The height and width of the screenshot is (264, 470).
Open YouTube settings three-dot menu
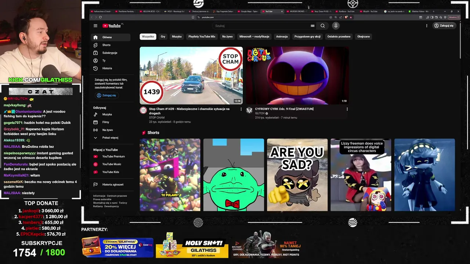click(427, 26)
